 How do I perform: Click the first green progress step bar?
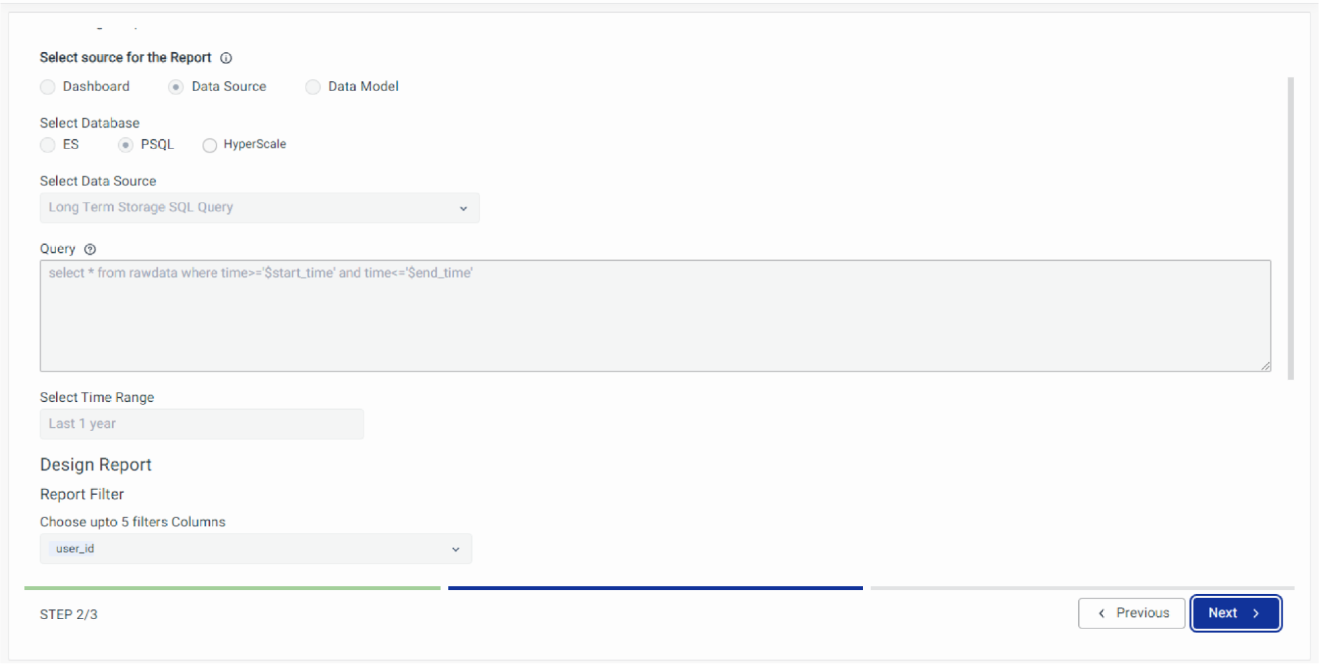232,587
